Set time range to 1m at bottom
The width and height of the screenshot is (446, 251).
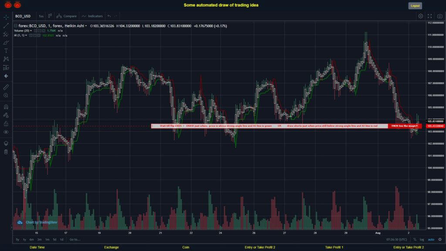47,240
